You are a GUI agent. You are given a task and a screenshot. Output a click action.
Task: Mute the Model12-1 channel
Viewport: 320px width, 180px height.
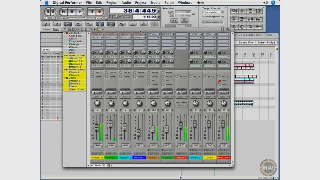93,77
